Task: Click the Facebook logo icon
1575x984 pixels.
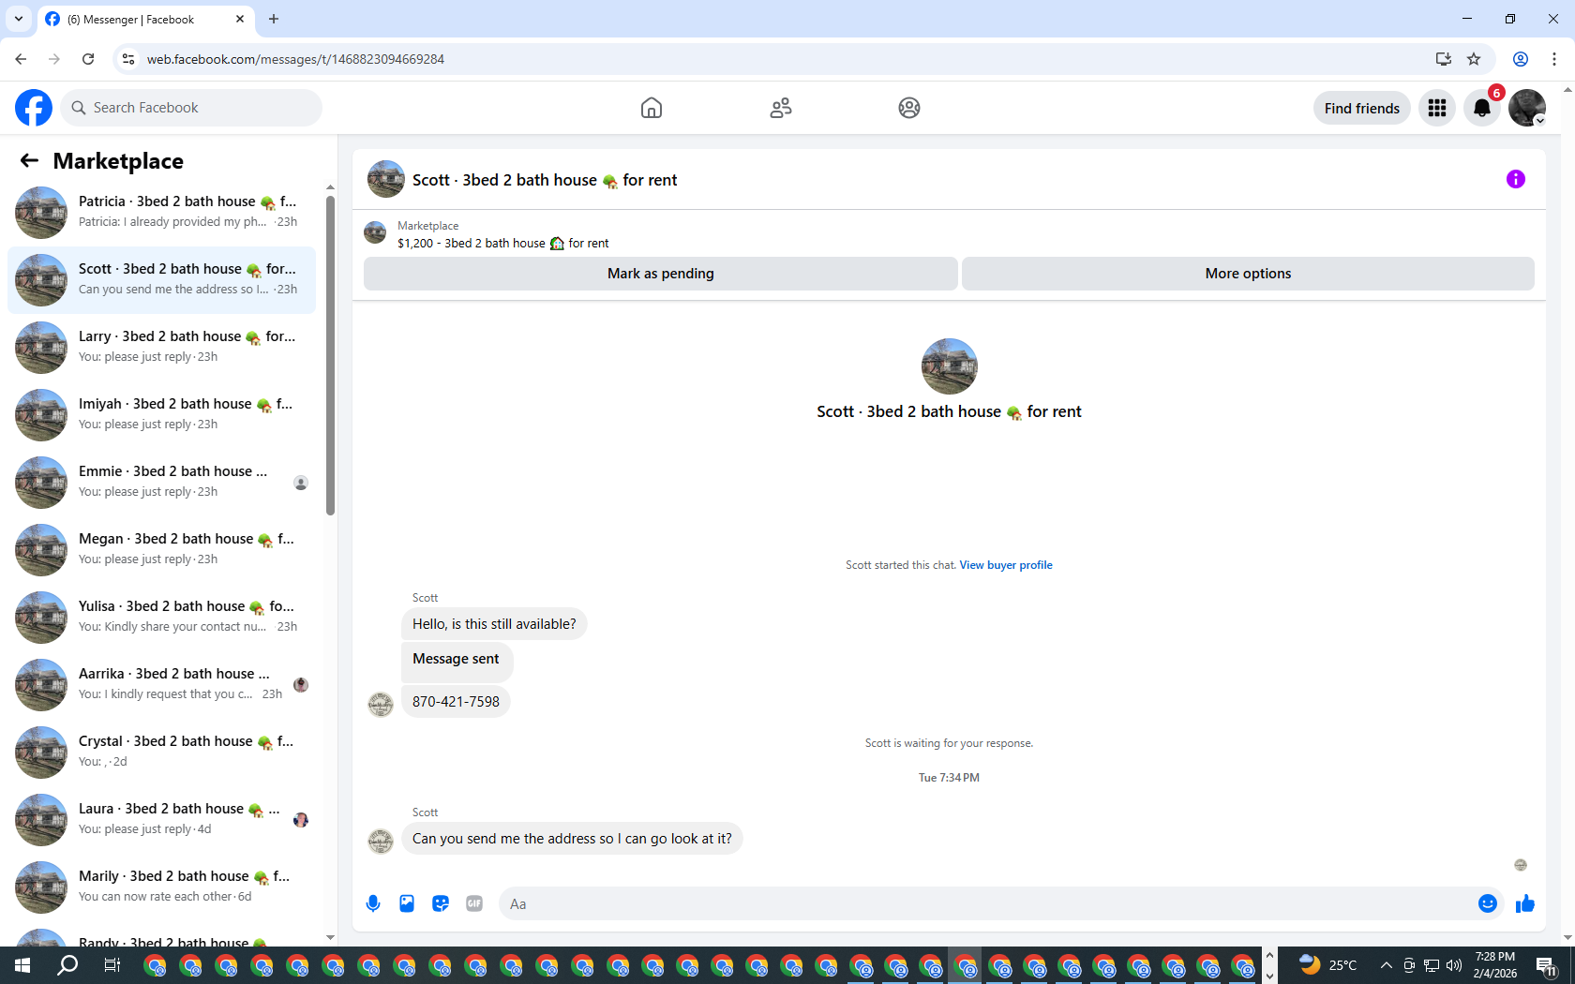Action: tap(34, 108)
